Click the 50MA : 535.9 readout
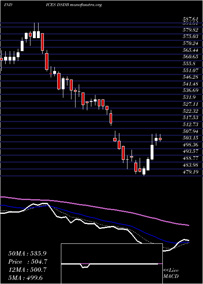 (x=27, y=254)
